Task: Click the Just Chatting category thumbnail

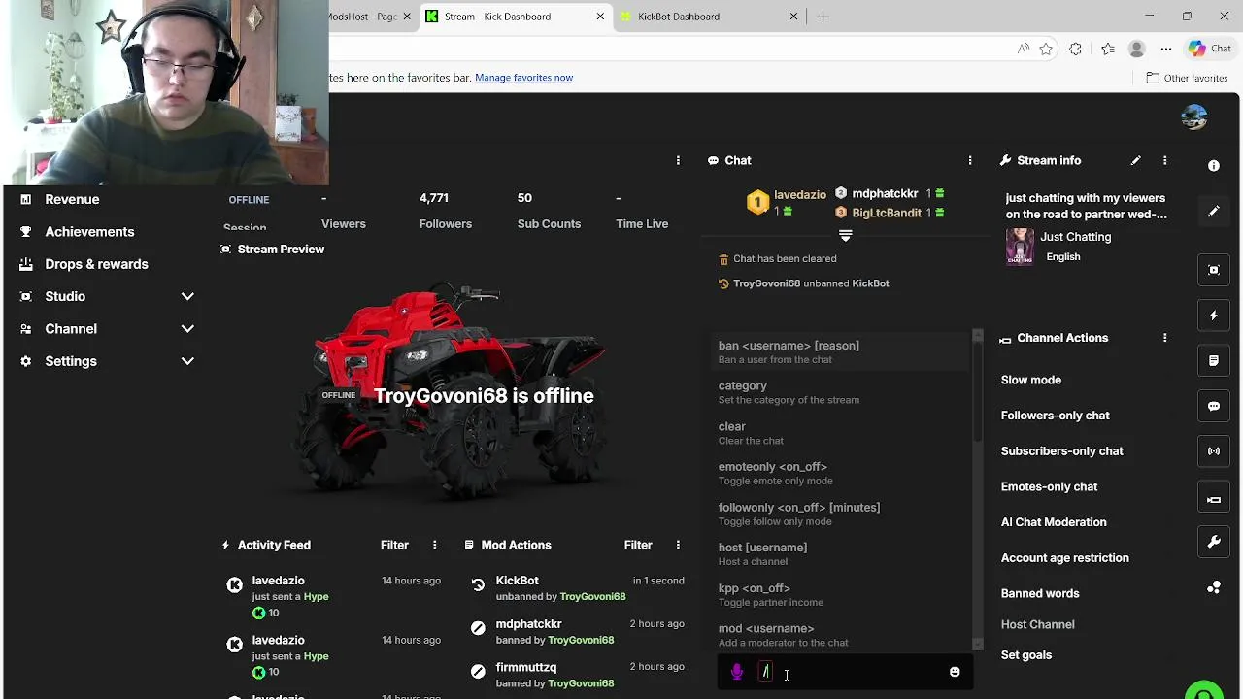Action: point(1020,247)
